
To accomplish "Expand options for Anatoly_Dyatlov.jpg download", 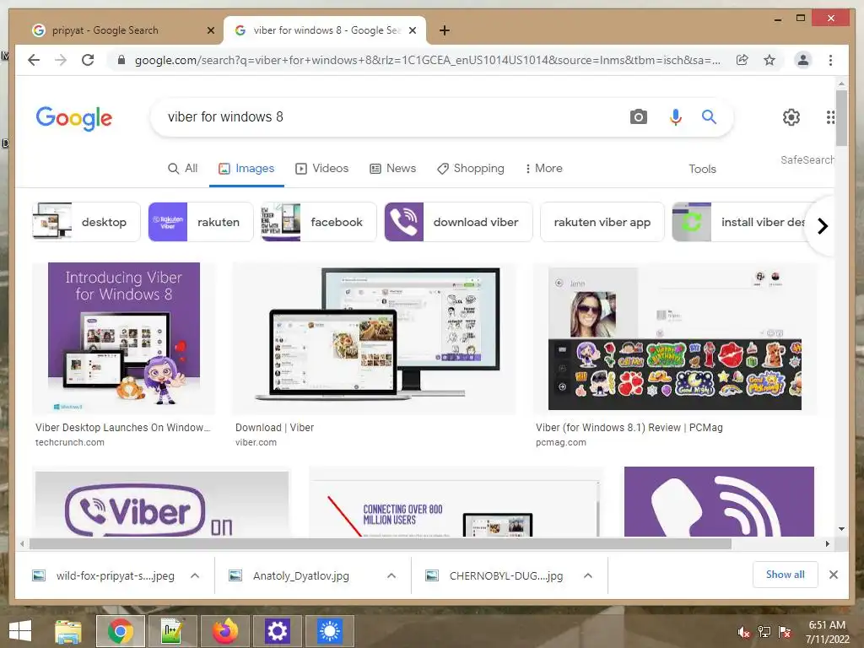I will [x=391, y=575].
